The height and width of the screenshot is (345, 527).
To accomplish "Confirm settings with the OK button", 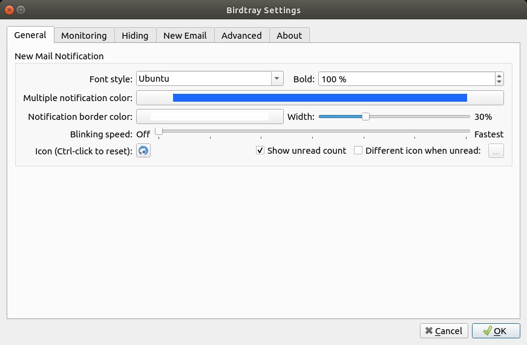I will (x=496, y=331).
